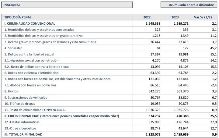
Task: Click the '10. Tráfico de drogas' label
Action: [x=20, y=104]
